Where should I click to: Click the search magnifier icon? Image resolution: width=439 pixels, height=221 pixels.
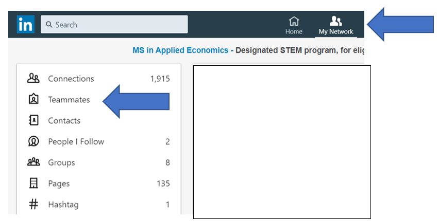49,25
